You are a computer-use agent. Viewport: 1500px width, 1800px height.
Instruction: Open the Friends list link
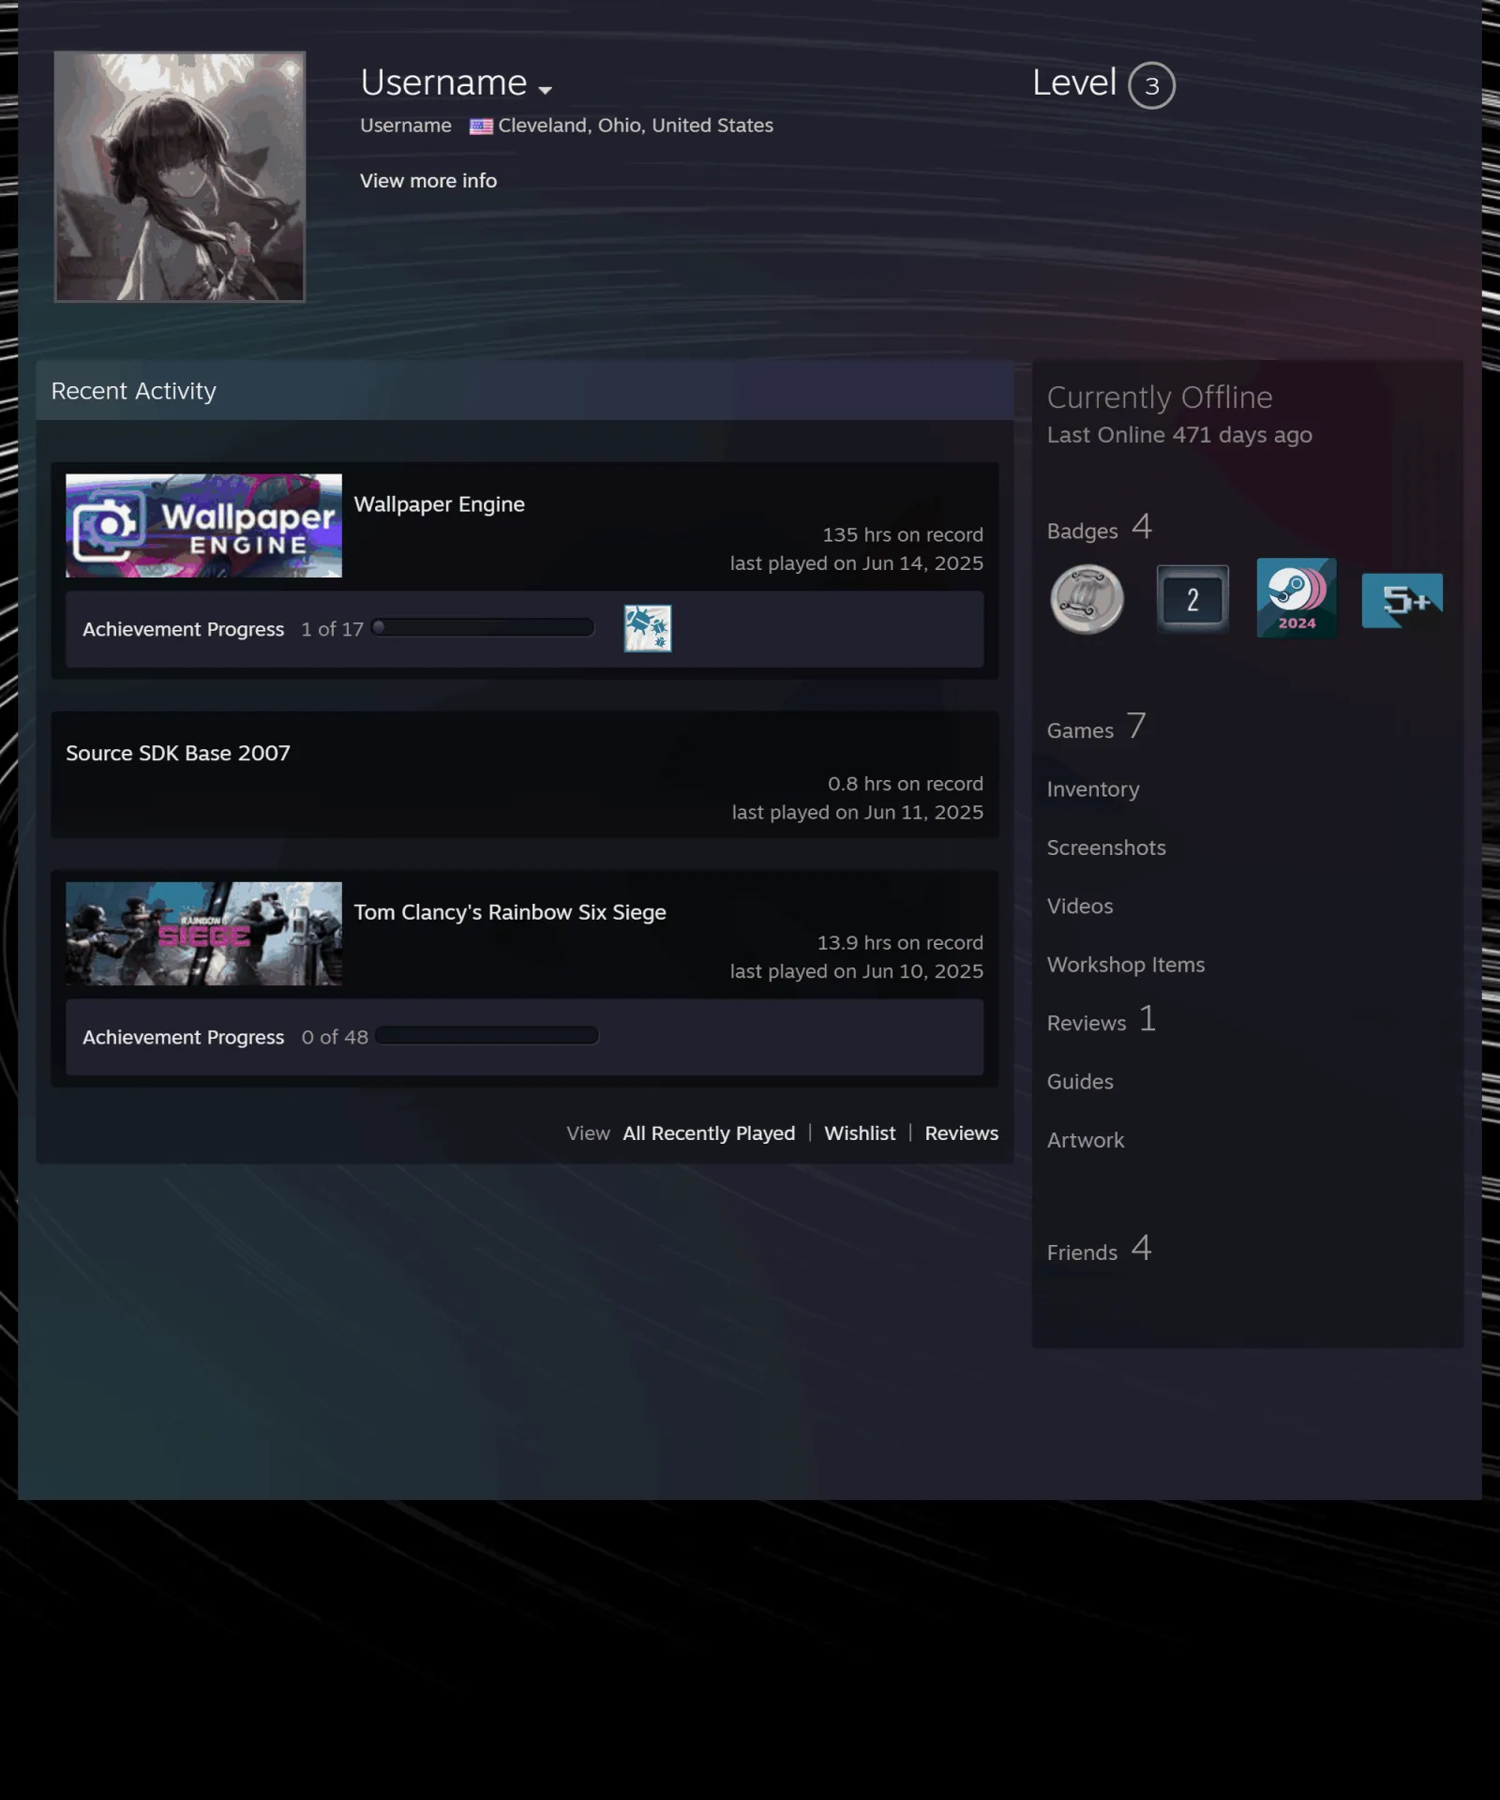[x=1099, y=1249]
